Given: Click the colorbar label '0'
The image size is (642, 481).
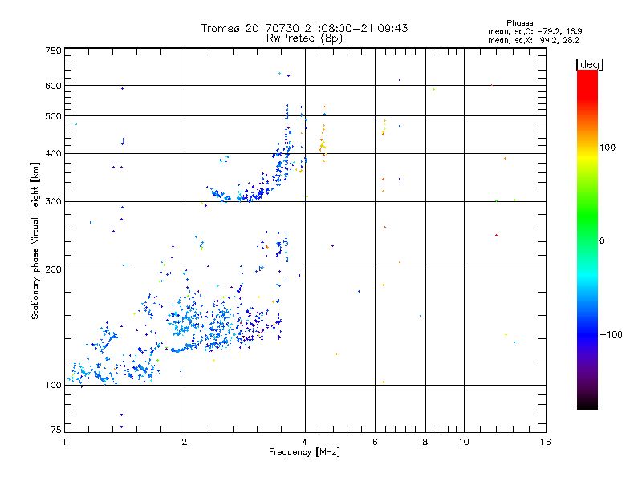Looking at the screenshot, I should [x=602, y=241].
